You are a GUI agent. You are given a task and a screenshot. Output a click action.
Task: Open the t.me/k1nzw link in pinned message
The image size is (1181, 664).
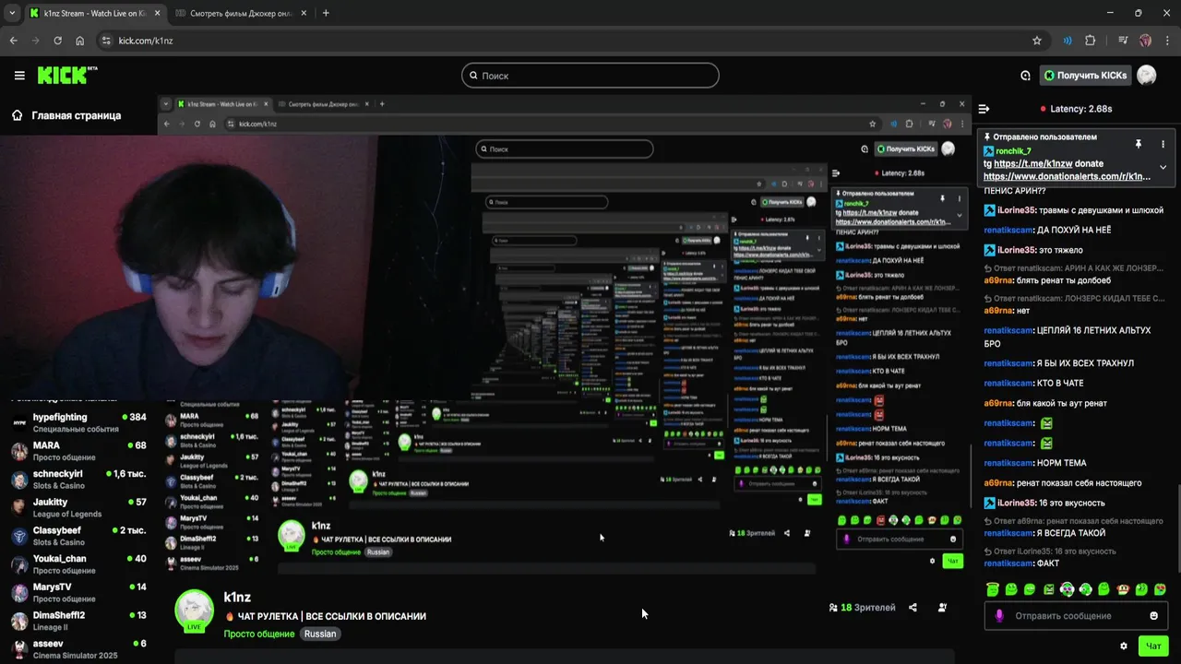(x=1032, y=163)
